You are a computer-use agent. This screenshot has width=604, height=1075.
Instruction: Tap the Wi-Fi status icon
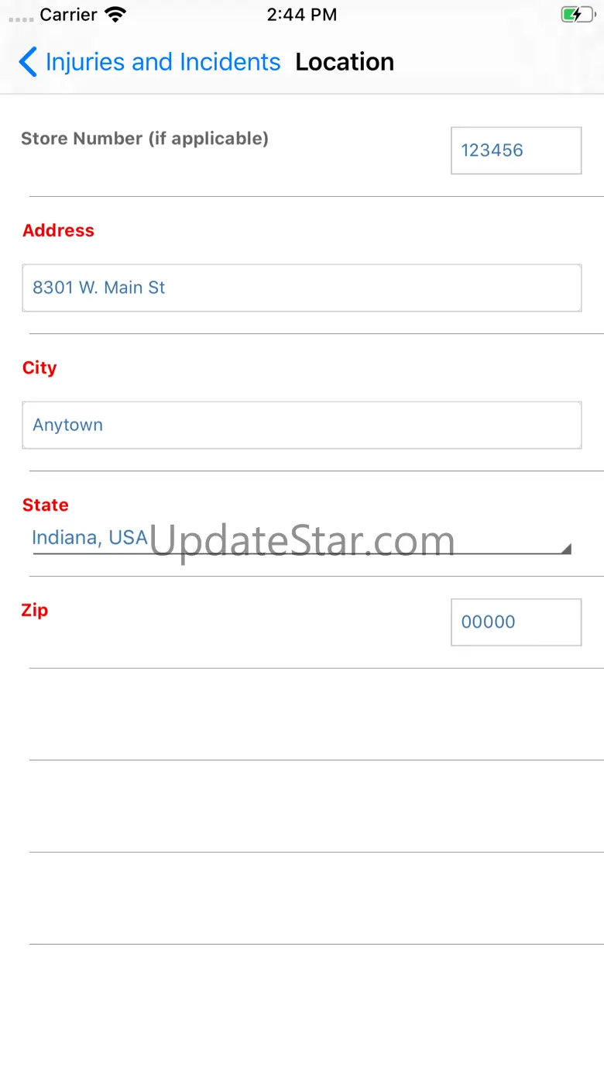point(115,15)
